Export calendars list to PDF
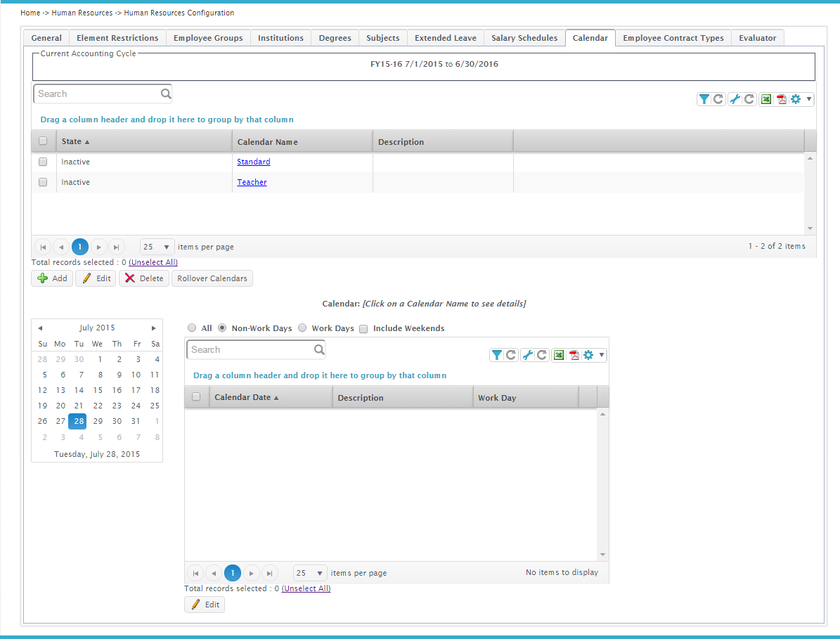 coord(781,99)
